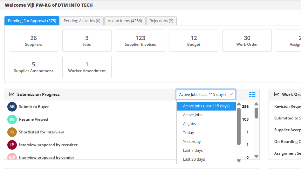This screenshot has width=301, height=169.
Task: Open the 1 Worker Amendment card
Action: point(87,67)
